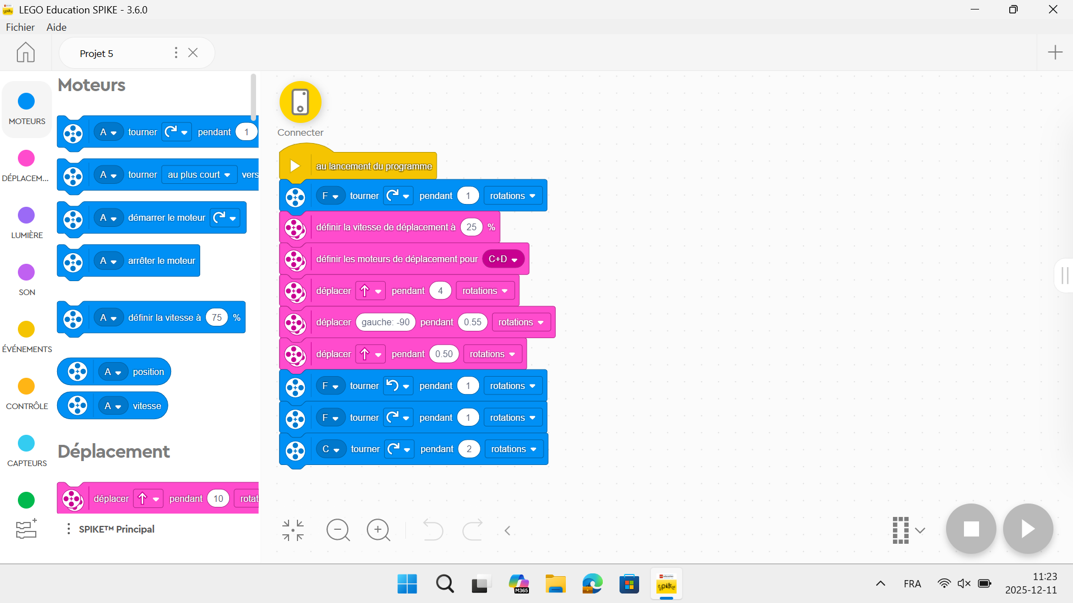Open the Aide menu

pos(56,27)
